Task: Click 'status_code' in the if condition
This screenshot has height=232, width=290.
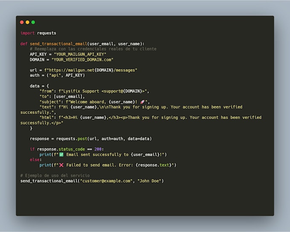Action: 72,149
